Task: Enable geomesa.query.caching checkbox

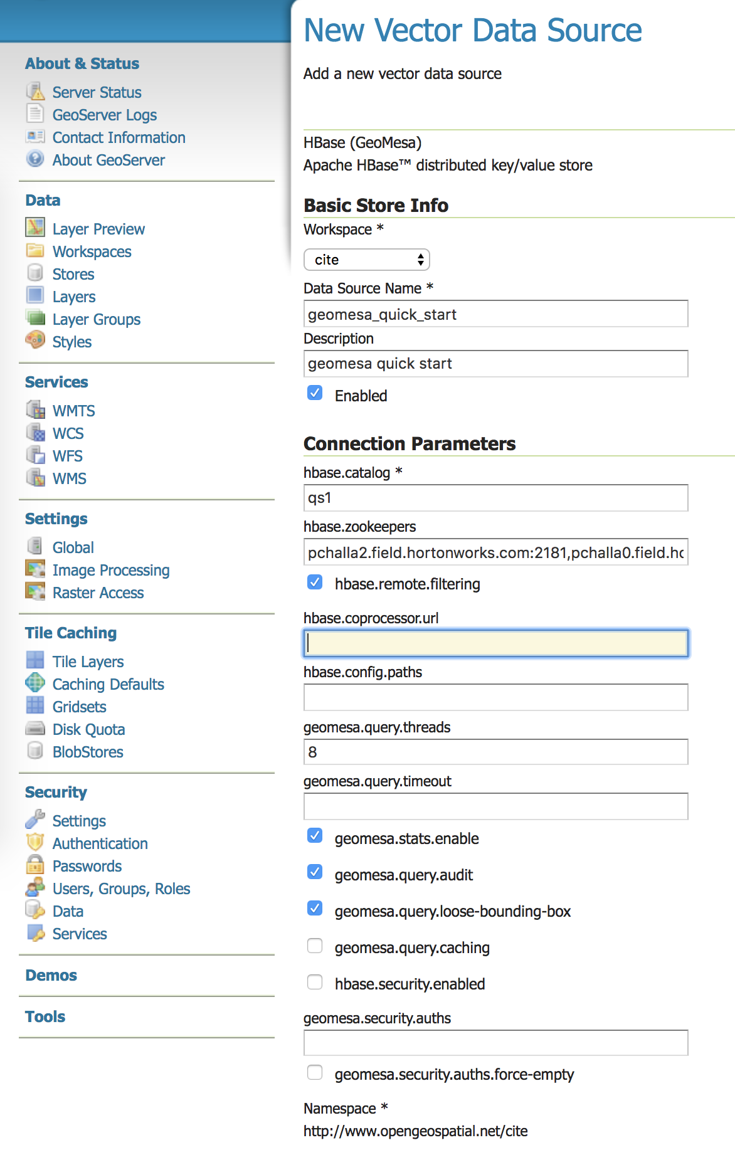Action: coord(315,946)
